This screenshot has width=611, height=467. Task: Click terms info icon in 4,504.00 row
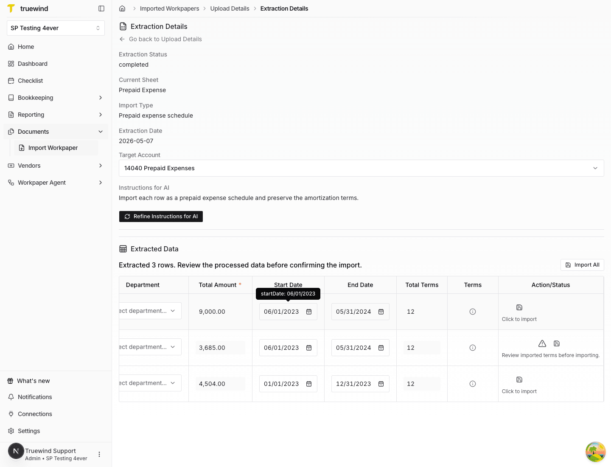point(473,384)
